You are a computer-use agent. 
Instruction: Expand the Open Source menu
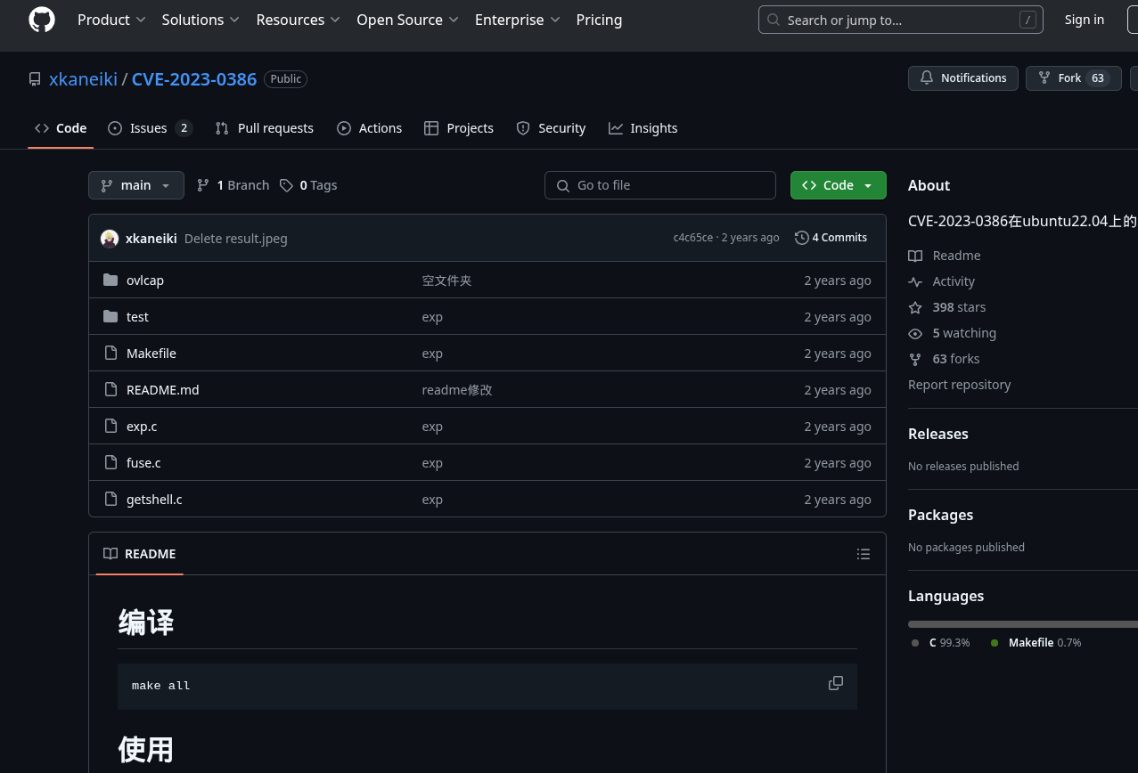click(x=407, y=20)
